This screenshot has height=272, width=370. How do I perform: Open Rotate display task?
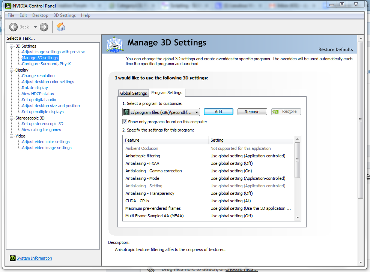click(35, 88)
